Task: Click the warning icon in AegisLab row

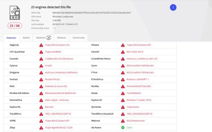Action: tap(41, 45)
